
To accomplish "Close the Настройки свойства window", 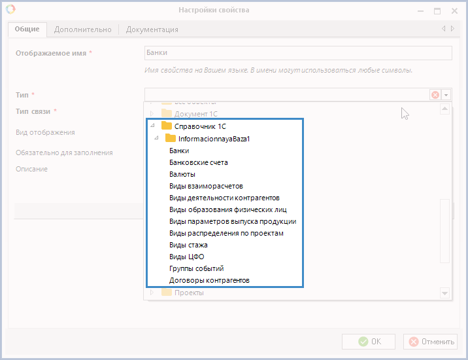I will 454,11.
